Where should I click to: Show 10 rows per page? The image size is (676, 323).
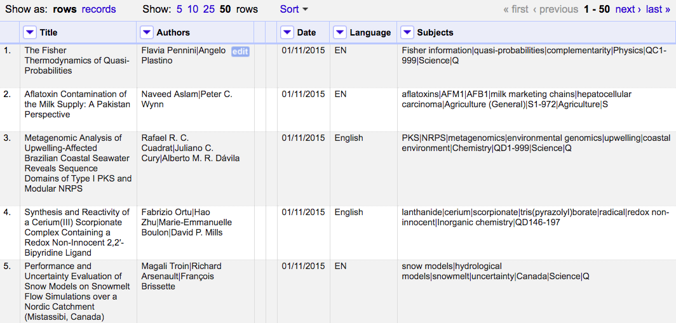(193, 9)
